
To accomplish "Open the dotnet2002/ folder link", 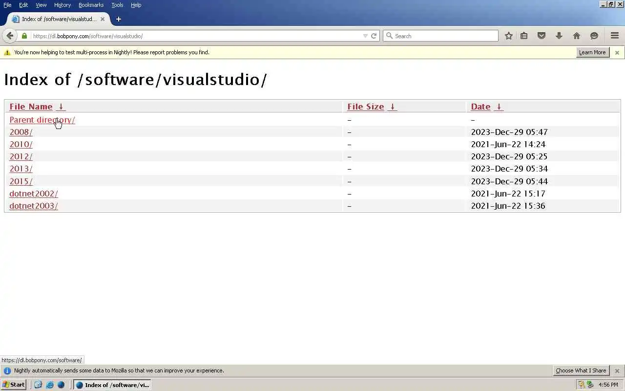I will tap(34, 194).
